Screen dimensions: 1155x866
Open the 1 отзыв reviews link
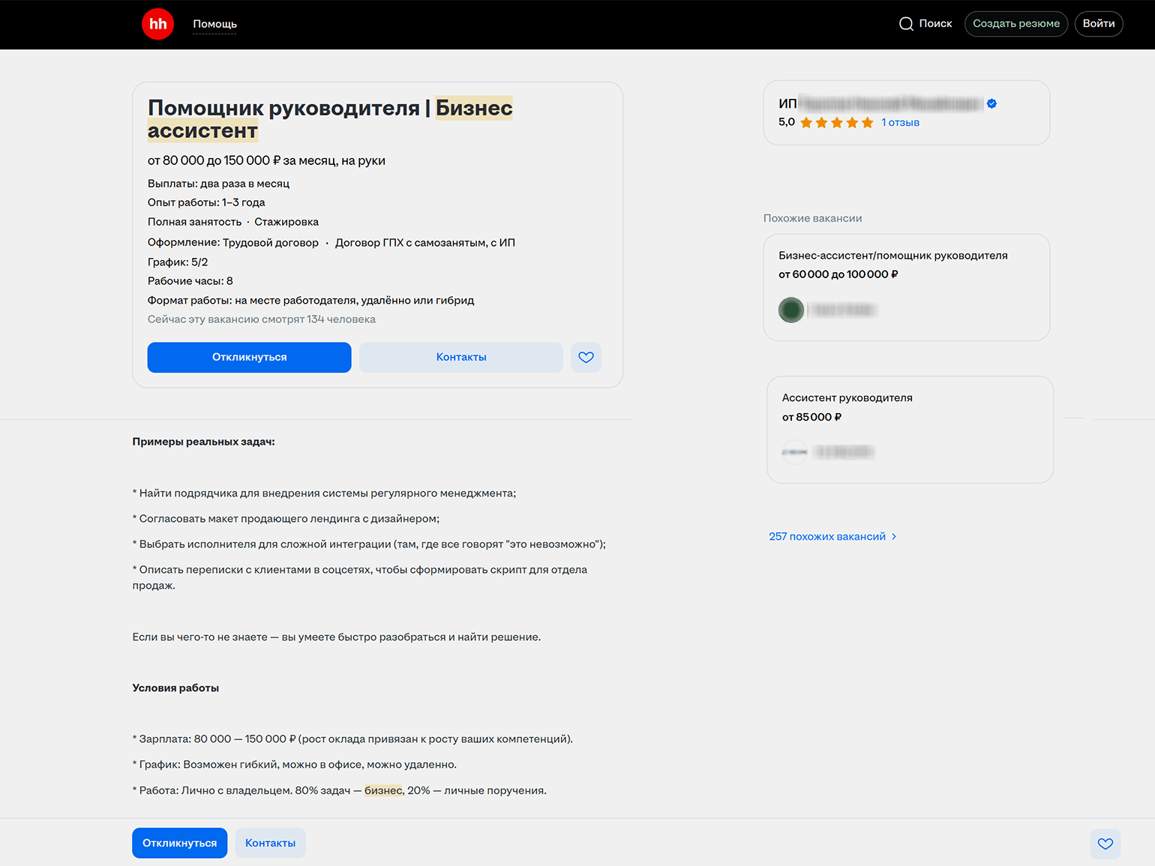point(900,123)
